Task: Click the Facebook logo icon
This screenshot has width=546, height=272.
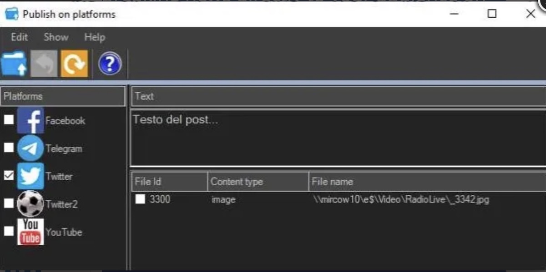Action: coord(30,120)
